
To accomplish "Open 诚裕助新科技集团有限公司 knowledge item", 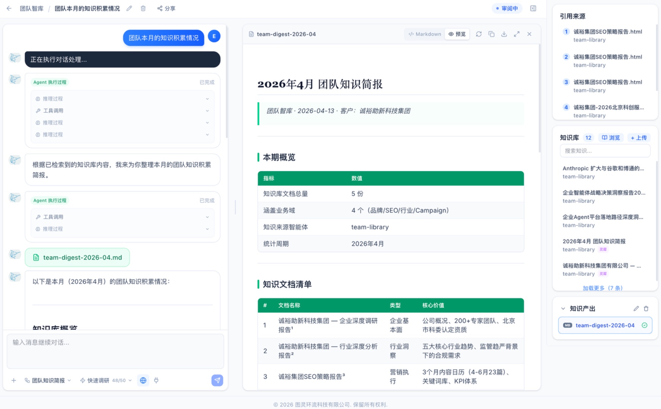I will click(605, 270).
